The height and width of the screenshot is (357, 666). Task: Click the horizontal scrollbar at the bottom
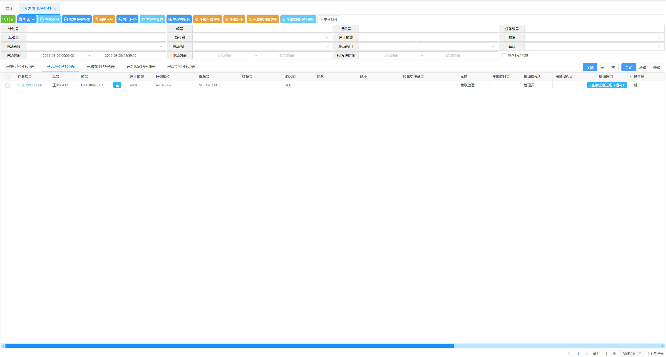pyautogui.click(x=229, y=346)
